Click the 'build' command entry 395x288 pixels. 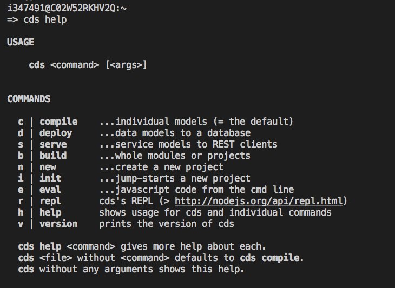click(x=53, y=156)
